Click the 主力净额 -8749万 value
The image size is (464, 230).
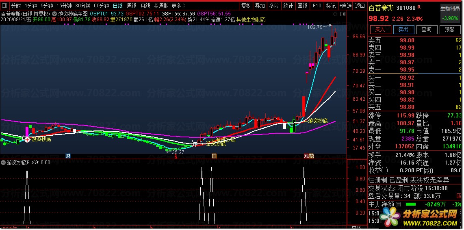436,204
